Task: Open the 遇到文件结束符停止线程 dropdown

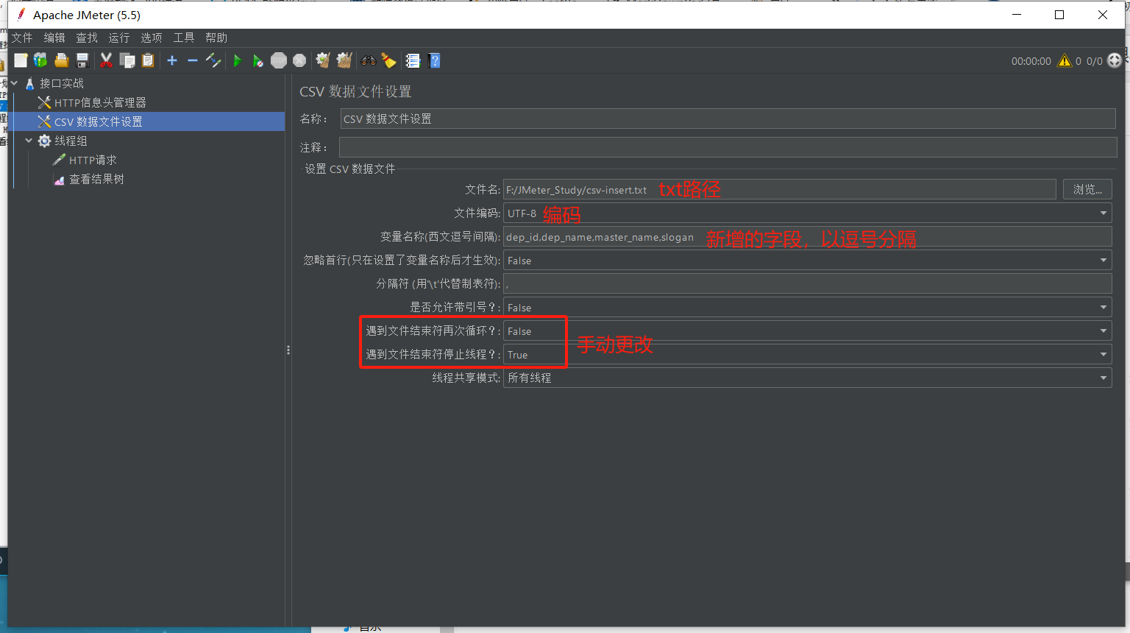Action: click(807, 354)
